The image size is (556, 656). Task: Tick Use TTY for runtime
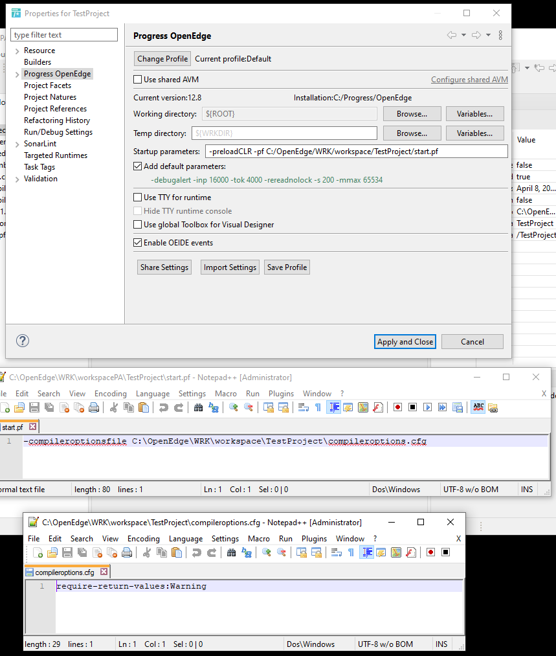[x=137, y=198]
